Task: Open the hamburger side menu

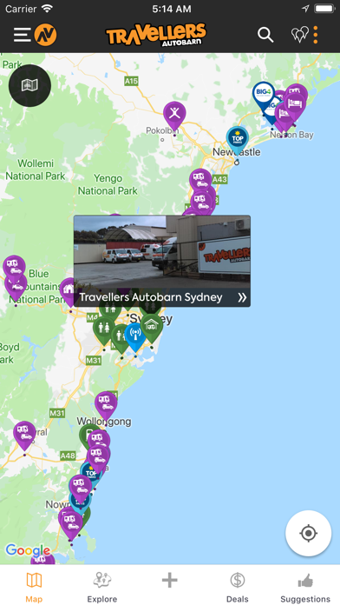Action: click(x=23, y=35)
